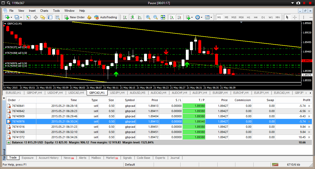Click the New Order button
This screenshot has height=169, width=315.
tap(75, 17)
